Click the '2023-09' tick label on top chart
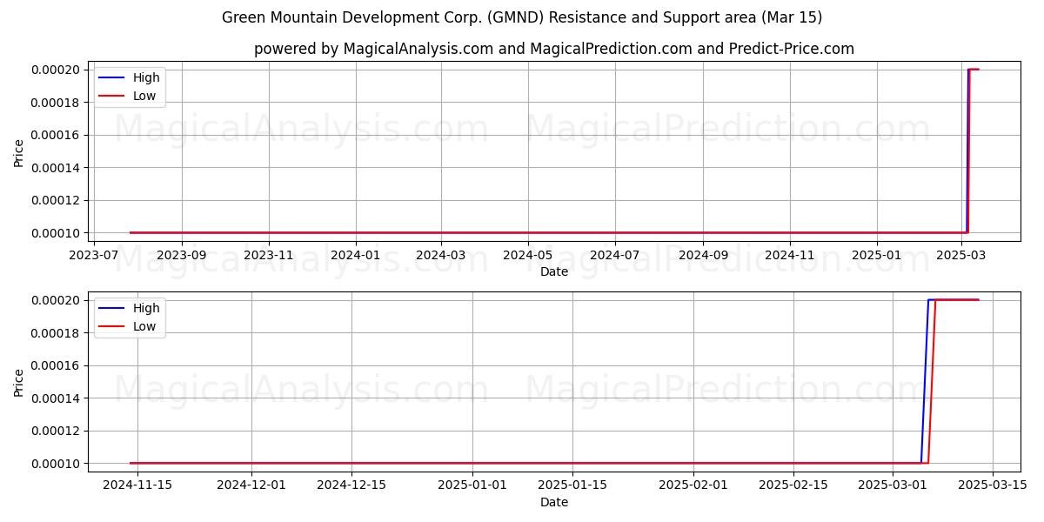Screen dimensions: 1044x522 (182, 257)
